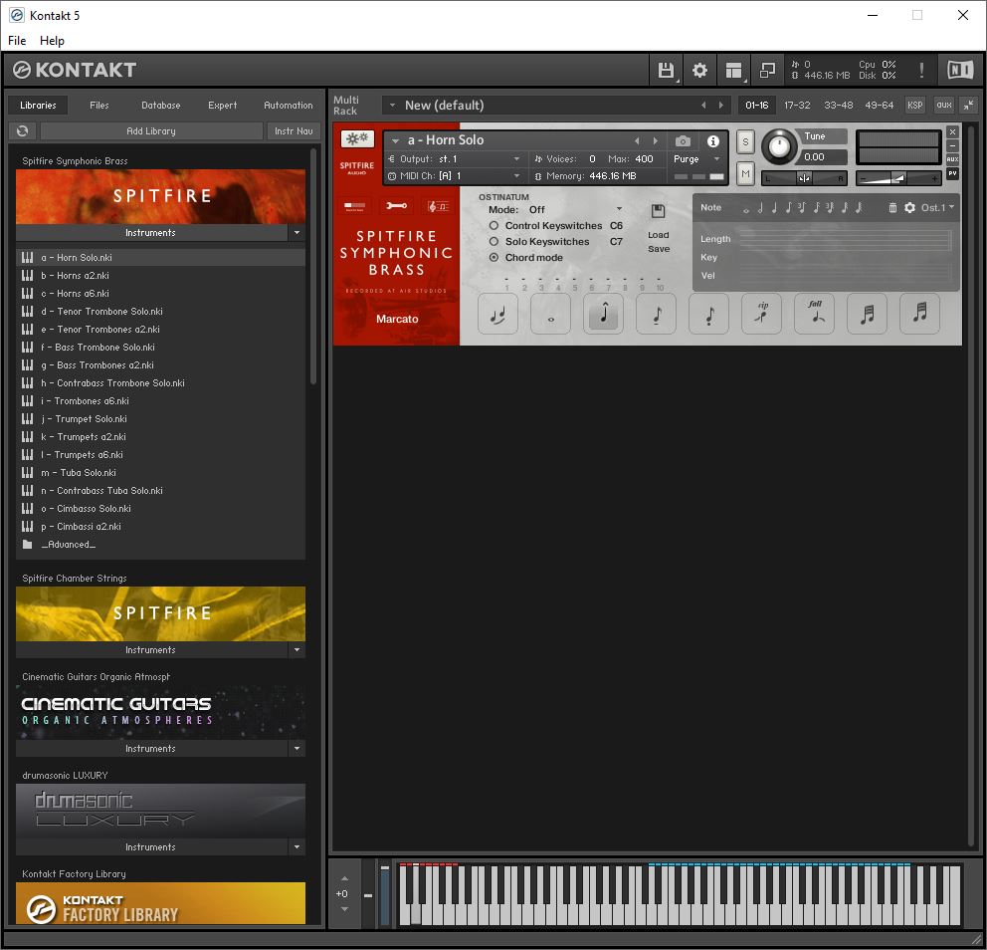Open the Multi Rack preset dropdown
The width and height of the screenshot is (987, 950).
click(x=392, y=106)
